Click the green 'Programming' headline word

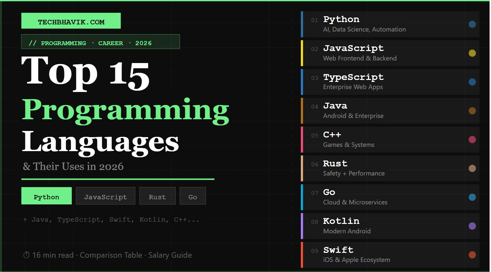[x=125, y=111]
